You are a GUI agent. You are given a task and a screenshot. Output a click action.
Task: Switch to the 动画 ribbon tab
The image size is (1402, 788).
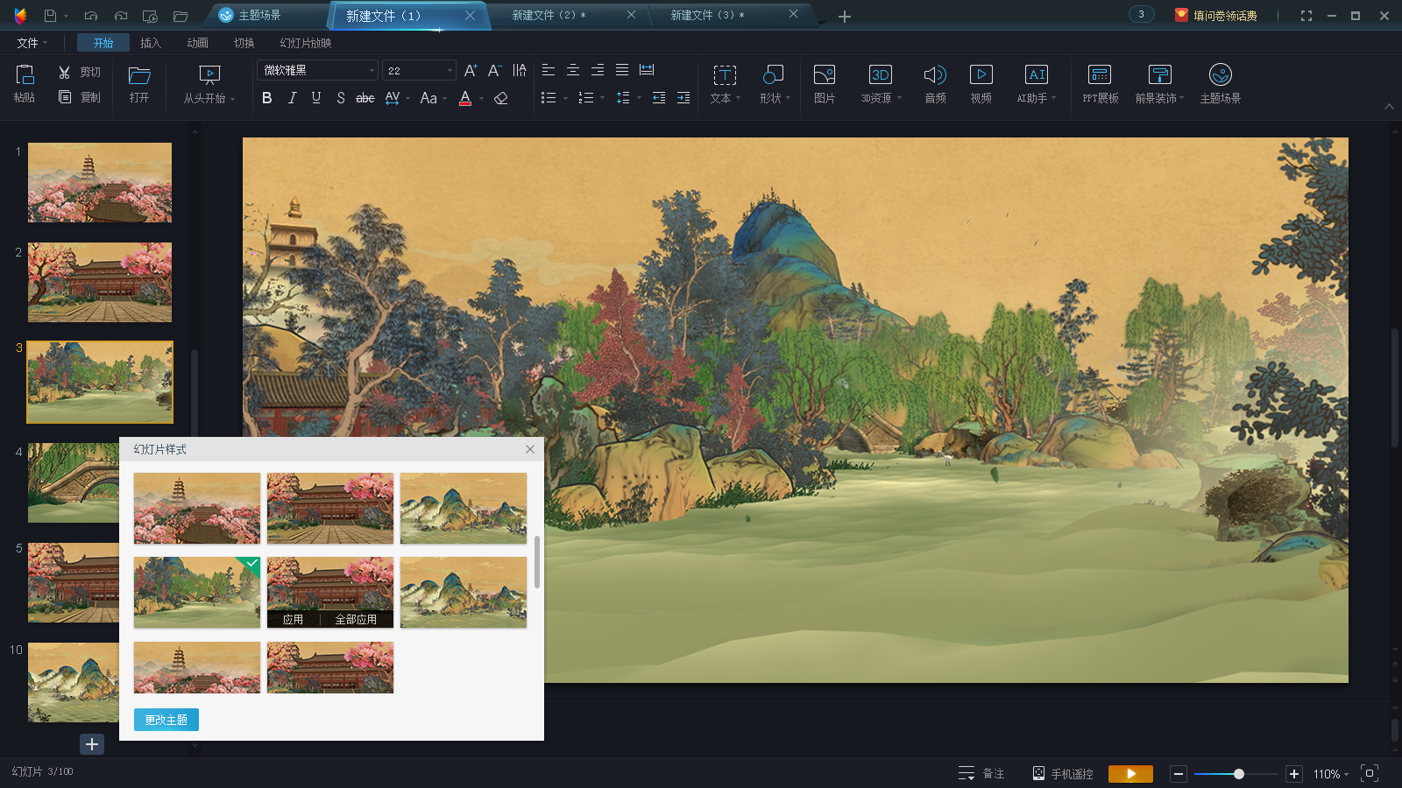197,43
